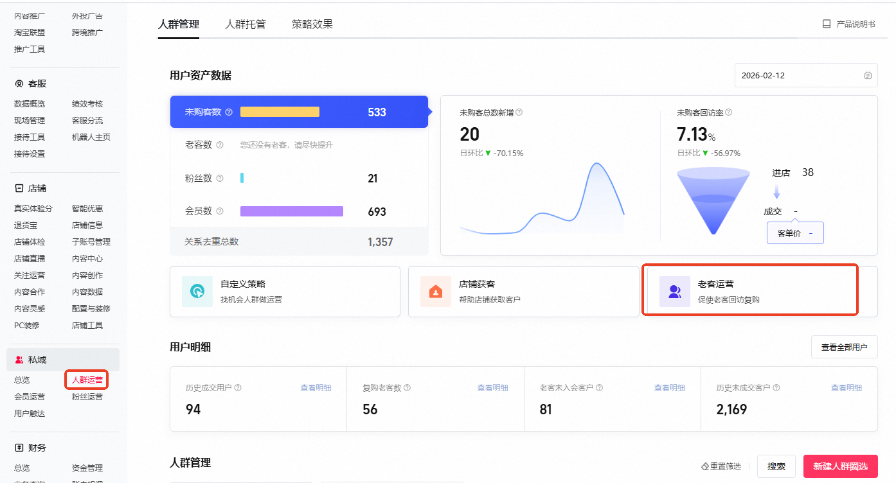Image resolution: width=896 pixels, height=483 pixels.
Task: Switch to the 人群托管 tab
Action: [246, 24]
